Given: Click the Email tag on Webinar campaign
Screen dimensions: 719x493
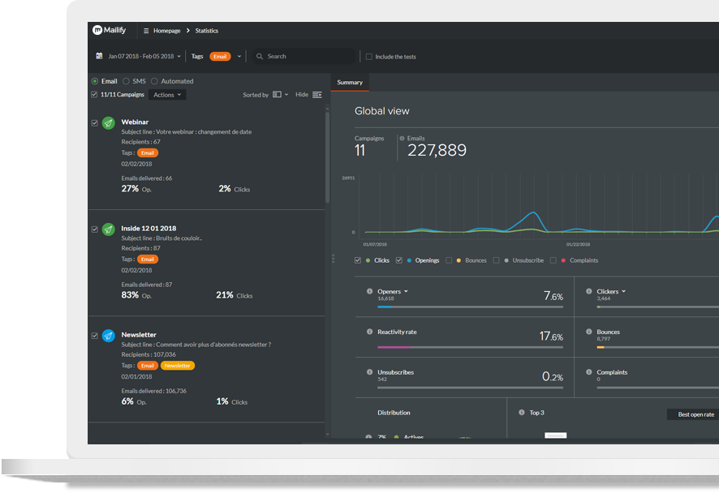Looking at the screenshot, I should tap(148, 152).
